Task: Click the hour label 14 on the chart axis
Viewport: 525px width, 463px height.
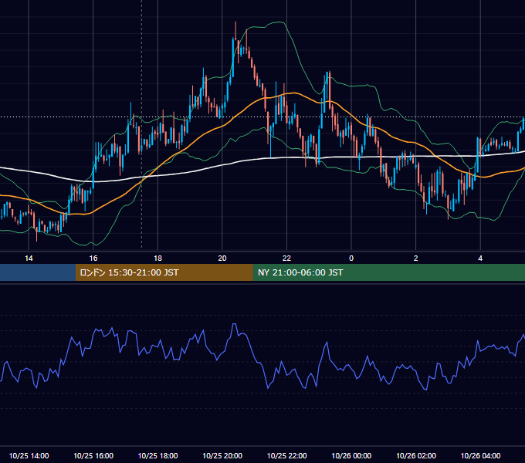Action: pyautogui.click(x=29, y=259)
